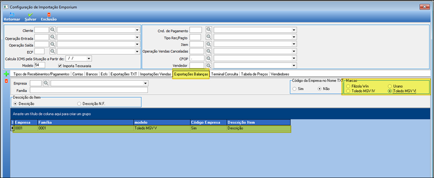Click the Cliente code field
This screenshot has height=178, width=434.
point(41,30)
